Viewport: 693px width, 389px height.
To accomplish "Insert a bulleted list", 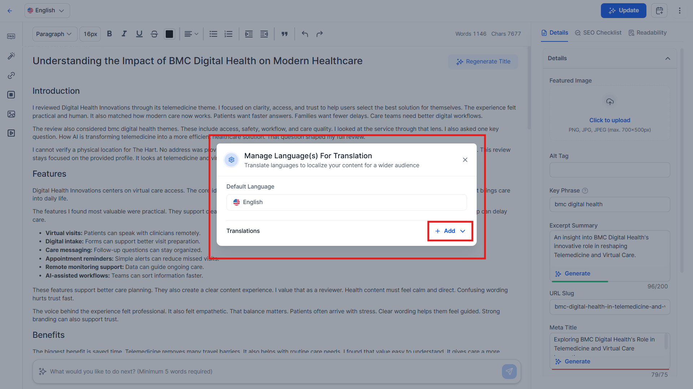I will tap(213, 34).
